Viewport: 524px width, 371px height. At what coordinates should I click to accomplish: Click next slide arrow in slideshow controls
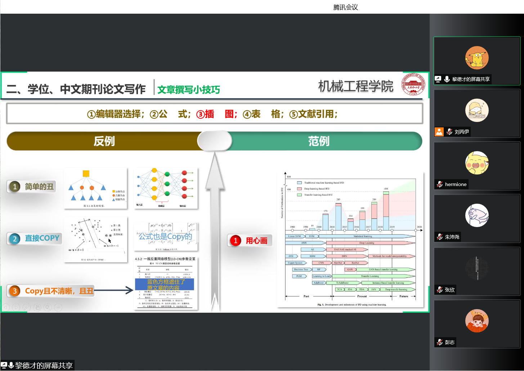16,307
